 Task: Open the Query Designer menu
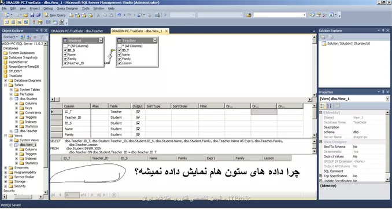[x=67, y=8]
